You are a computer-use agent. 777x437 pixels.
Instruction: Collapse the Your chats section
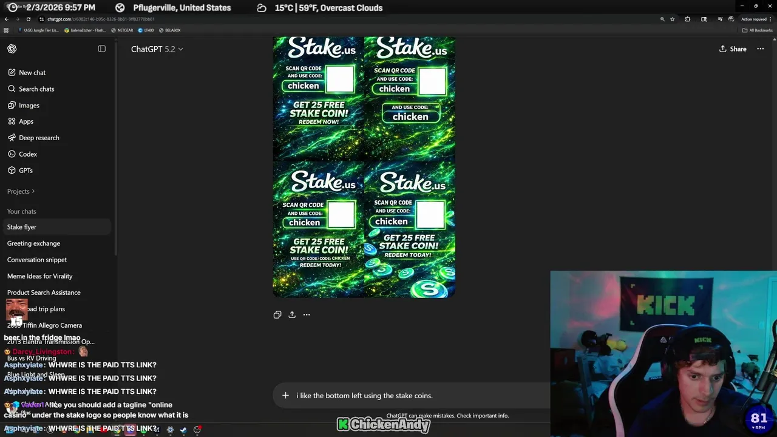pyautogui.click(x=21, y=211)
